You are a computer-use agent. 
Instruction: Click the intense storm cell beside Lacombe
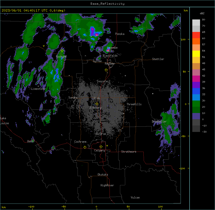point(108,50)
